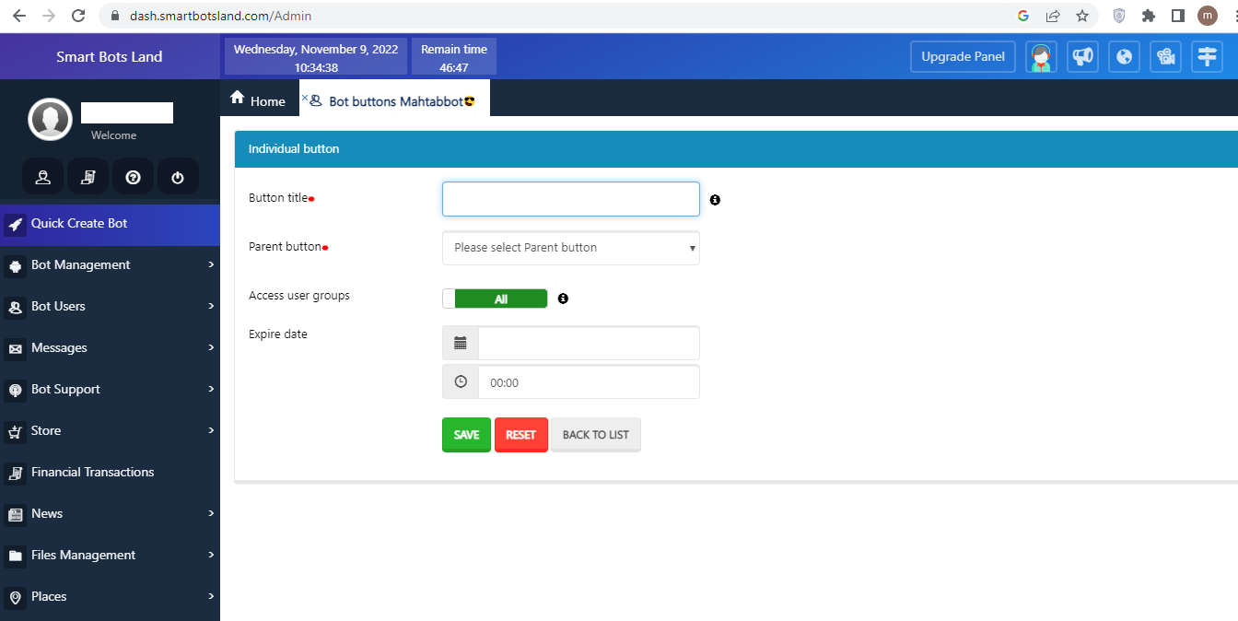Click the share page icon in address bar

1053,16
